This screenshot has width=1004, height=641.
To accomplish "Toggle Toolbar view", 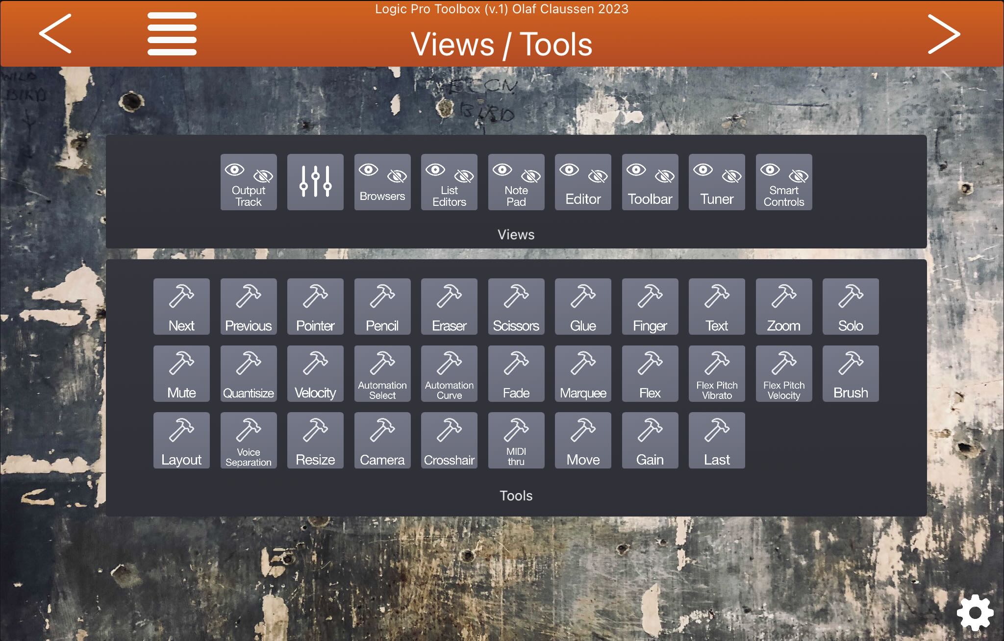I will 650,182.
